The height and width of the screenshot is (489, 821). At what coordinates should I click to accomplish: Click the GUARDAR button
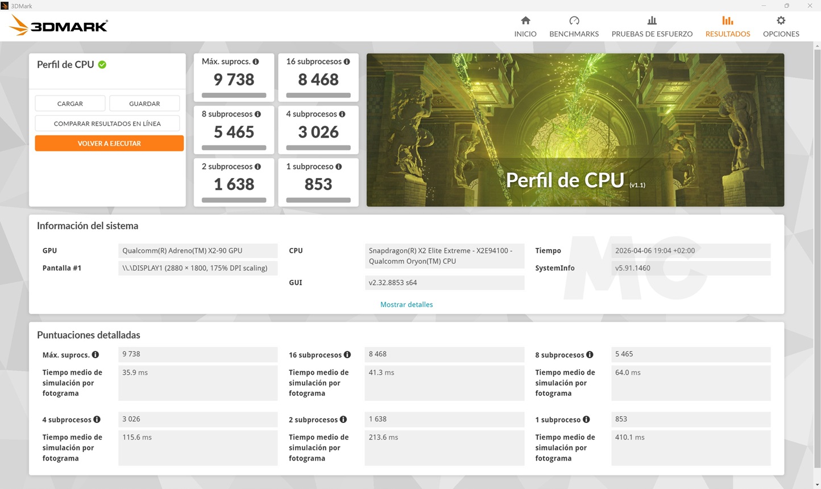[144, 103]
